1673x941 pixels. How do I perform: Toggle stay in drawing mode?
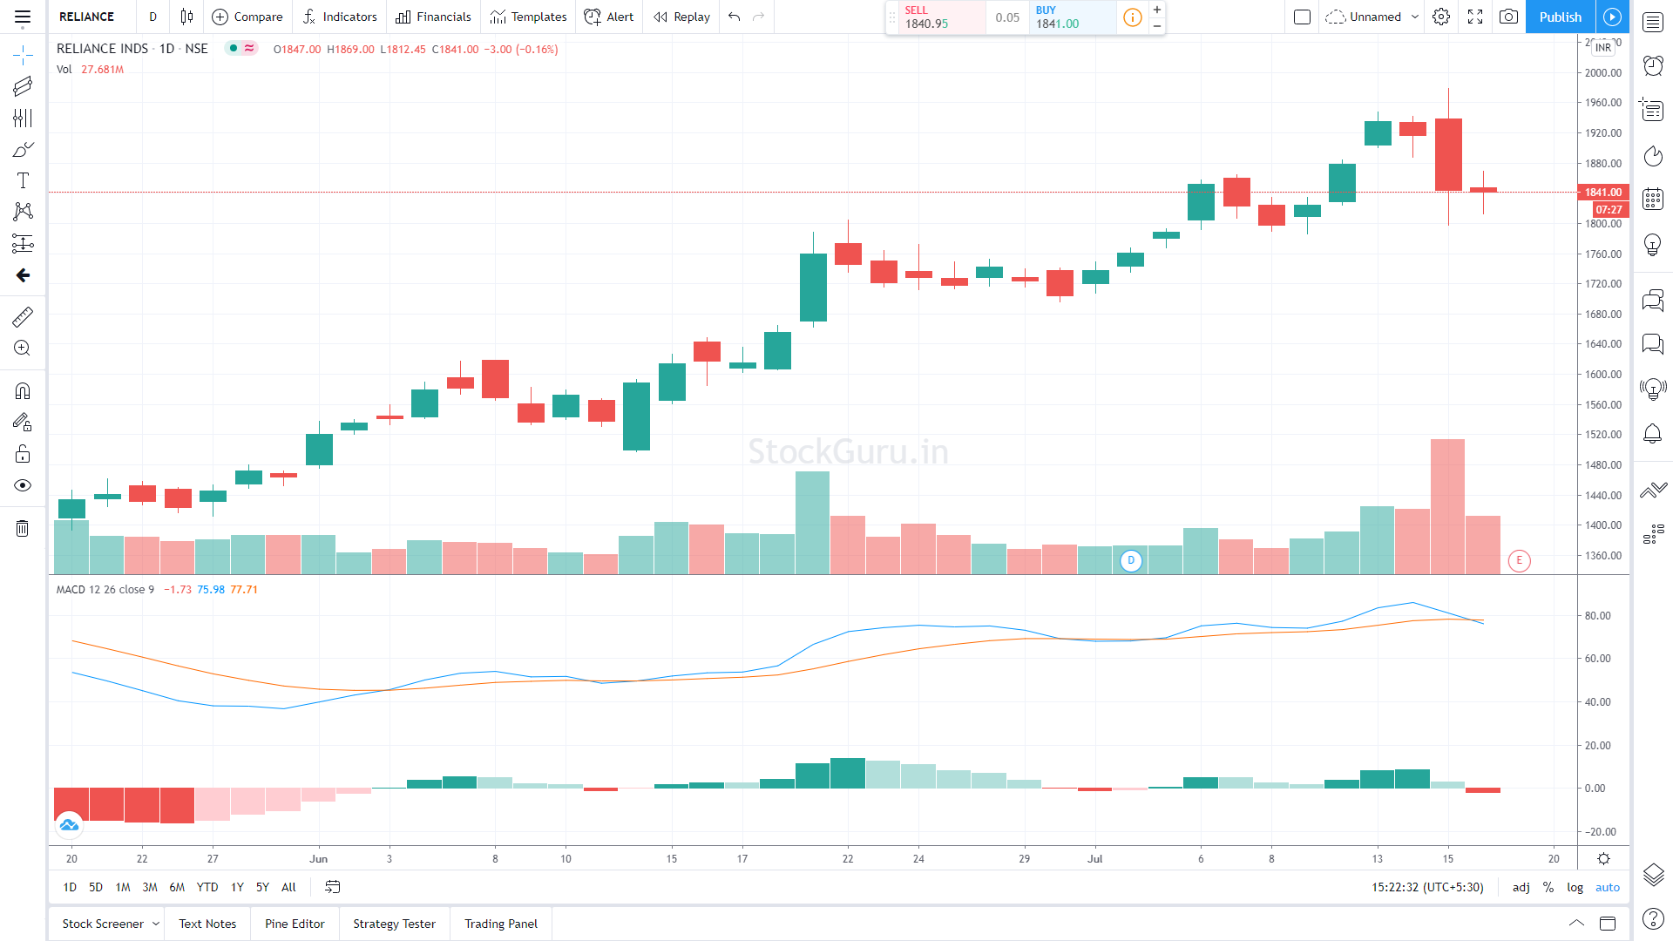[23, 423]
